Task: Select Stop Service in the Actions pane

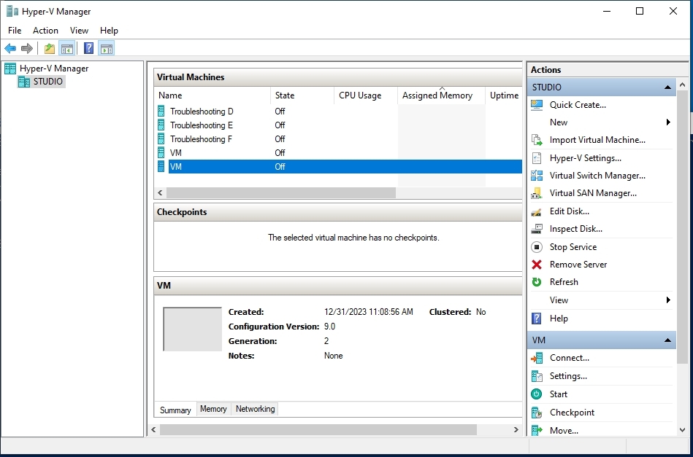Action: [572, 246]
